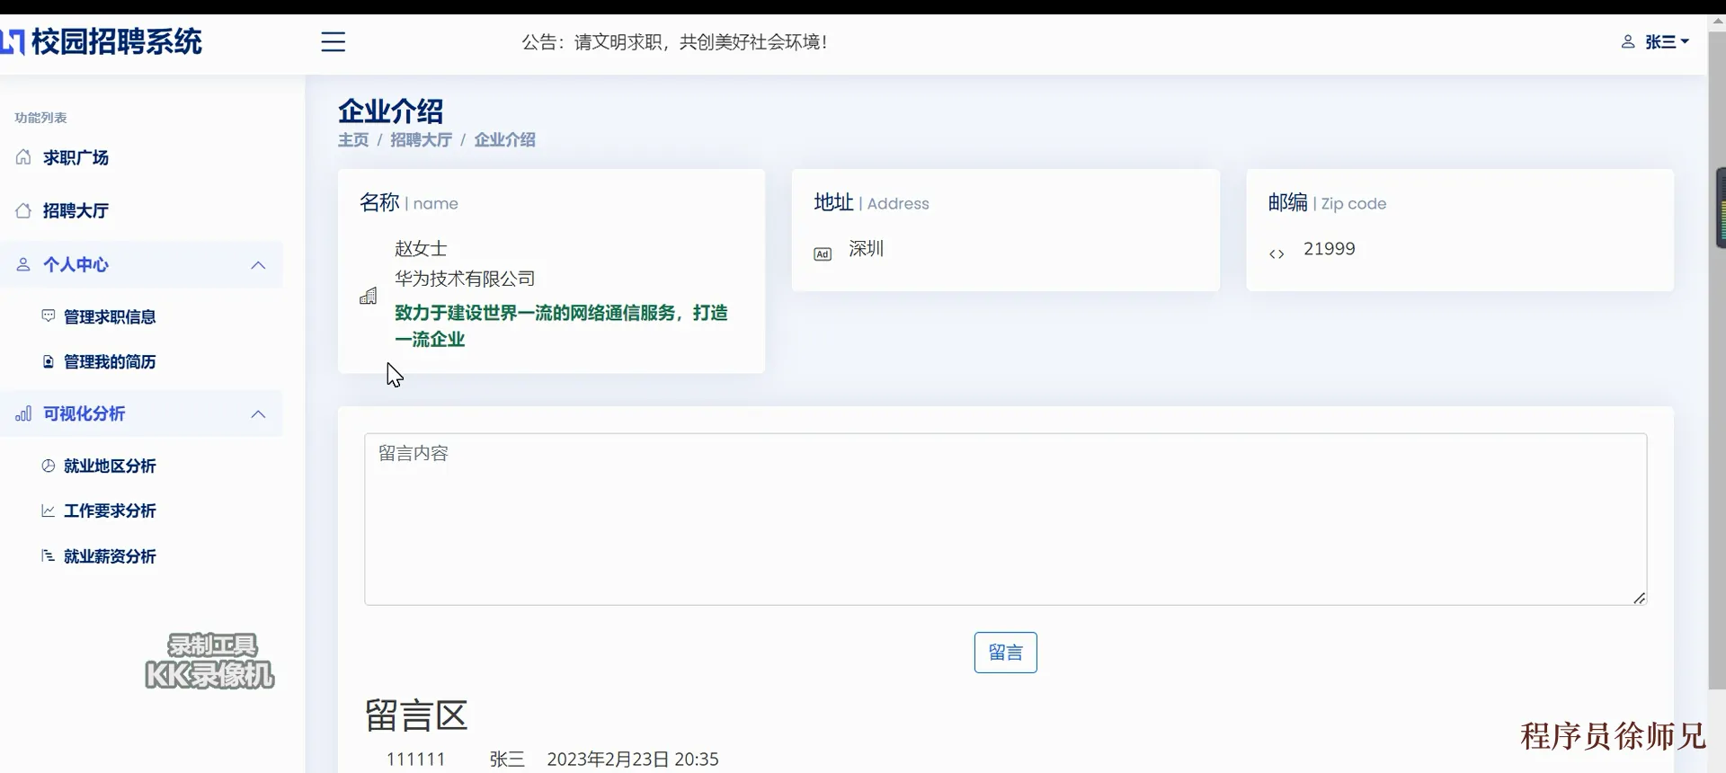Click the user profile icon beside 张三
Viewport: 1726px width, 773px height.
[x=1628, y=42]
